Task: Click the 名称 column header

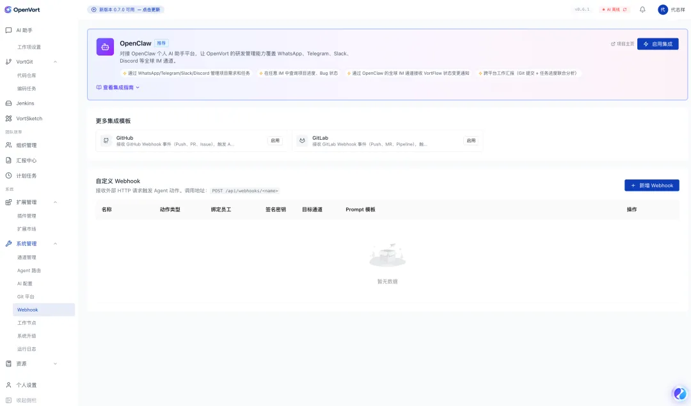Action: 107,210
